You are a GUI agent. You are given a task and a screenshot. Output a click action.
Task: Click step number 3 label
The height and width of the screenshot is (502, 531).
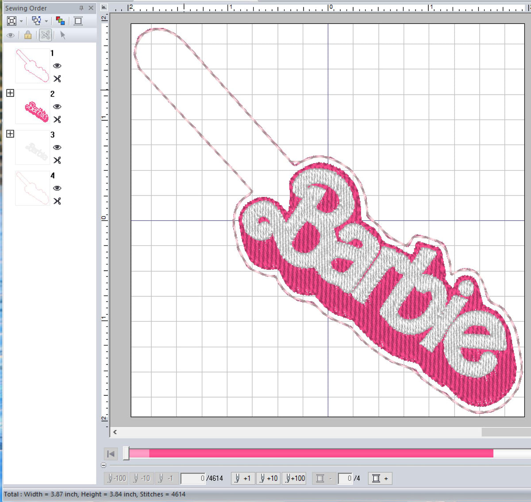pos(52,134)
